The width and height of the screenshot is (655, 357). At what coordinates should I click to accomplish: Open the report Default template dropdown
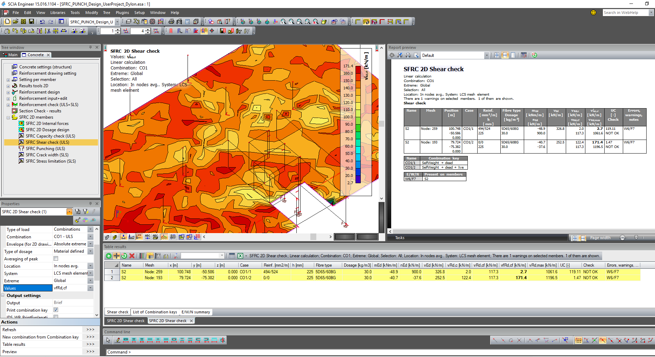(486, 55)
